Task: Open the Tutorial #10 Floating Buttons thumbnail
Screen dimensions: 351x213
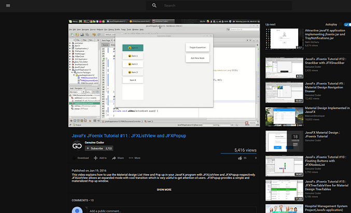Action: pyautogui.click(x=284, y=166)
